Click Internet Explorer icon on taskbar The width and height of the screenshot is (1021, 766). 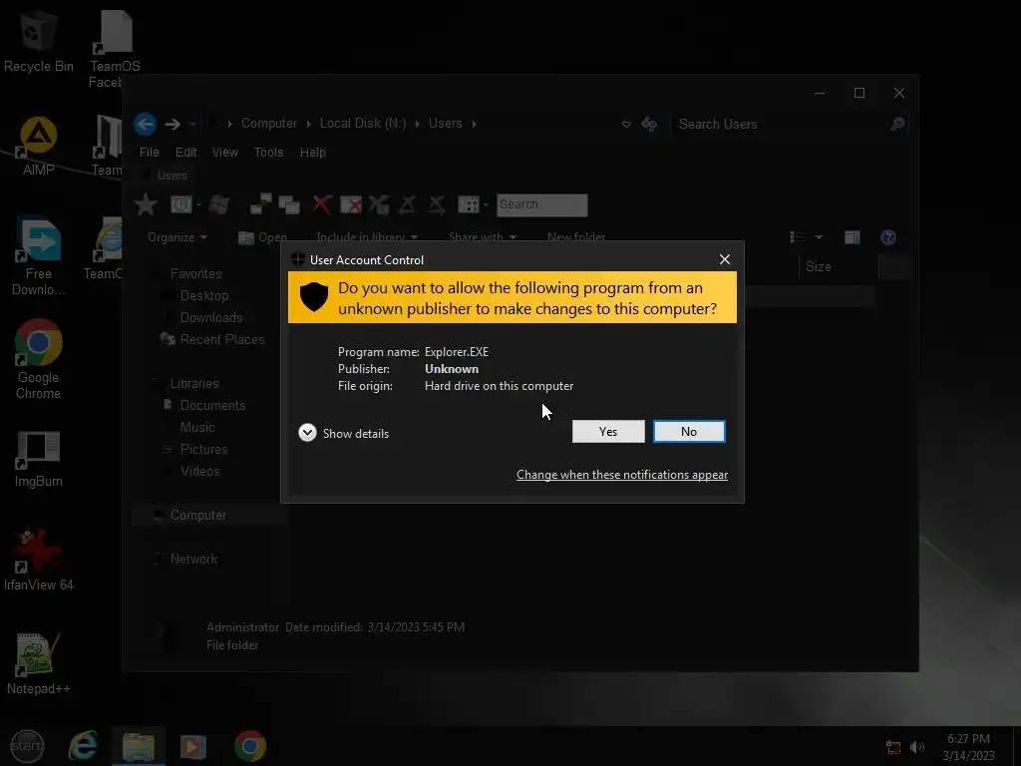point(83,746)
